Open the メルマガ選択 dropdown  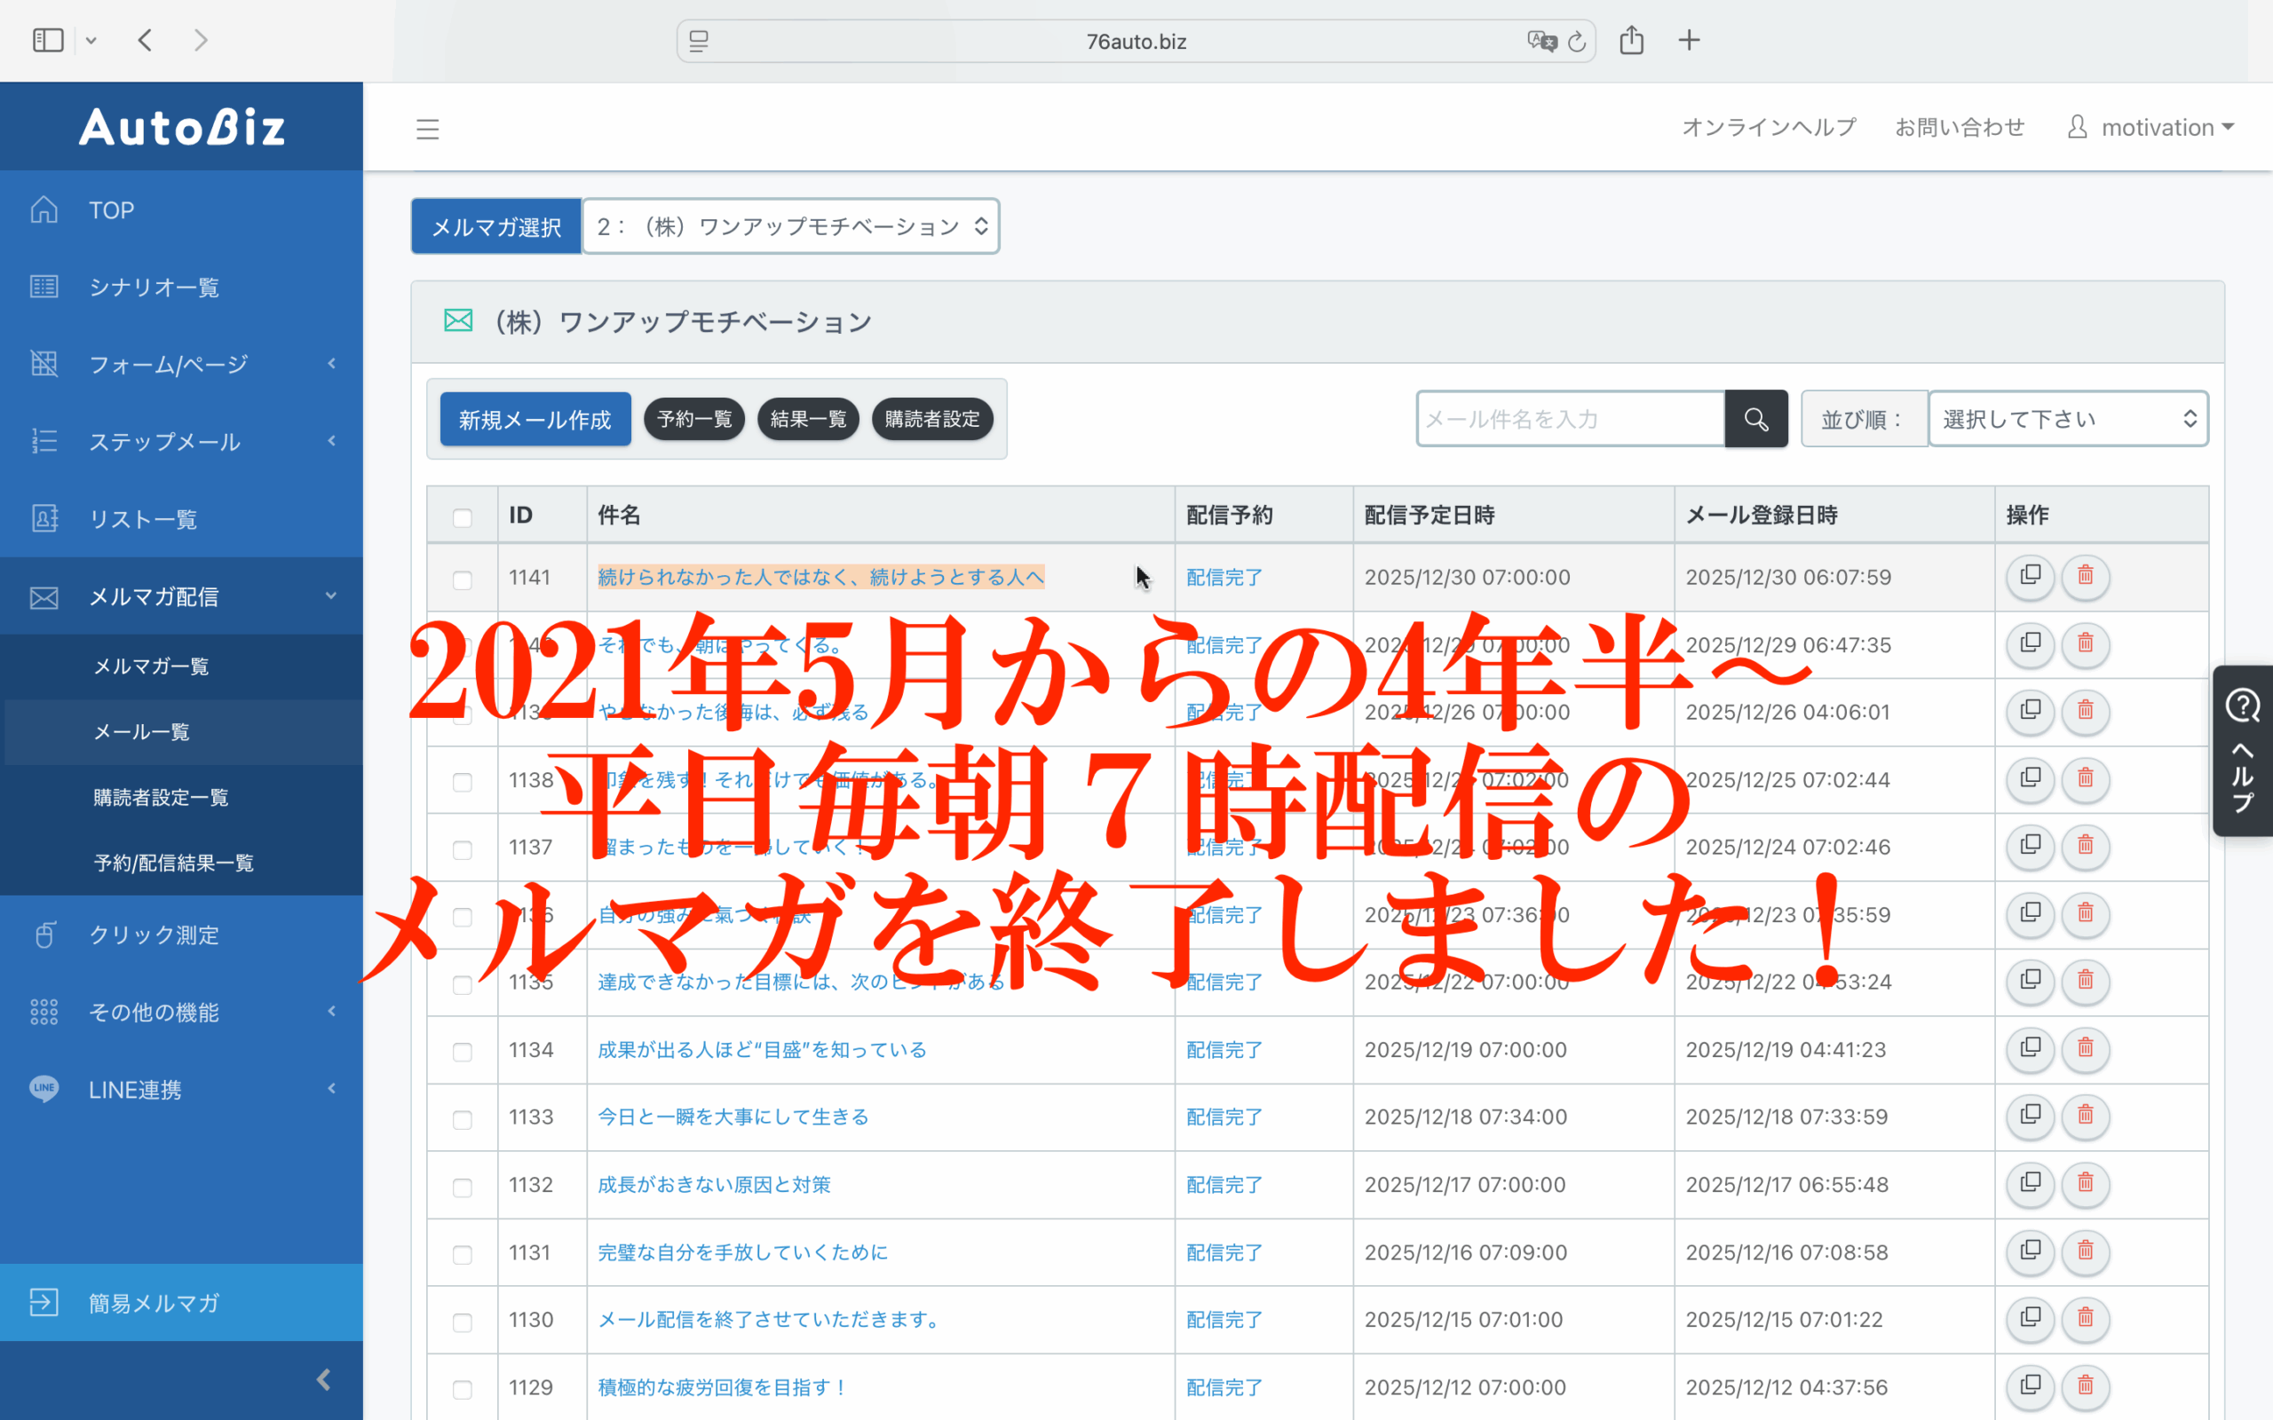tap(790, 226)
